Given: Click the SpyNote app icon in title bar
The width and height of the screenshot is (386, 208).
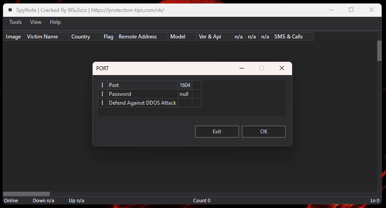Looking at the screenshot, I should [10, 10].
